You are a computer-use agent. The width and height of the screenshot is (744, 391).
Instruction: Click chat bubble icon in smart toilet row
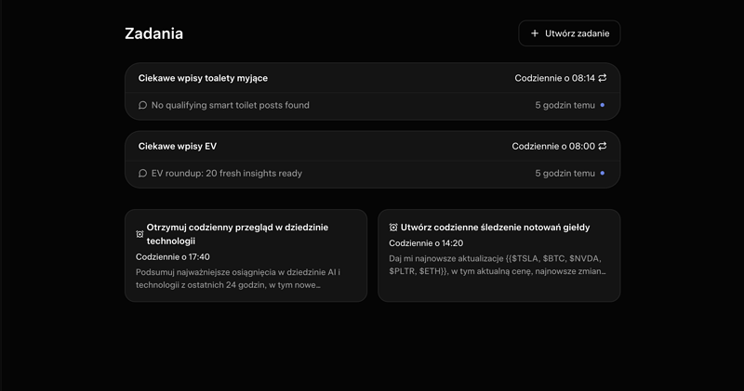tap(142, 105)
